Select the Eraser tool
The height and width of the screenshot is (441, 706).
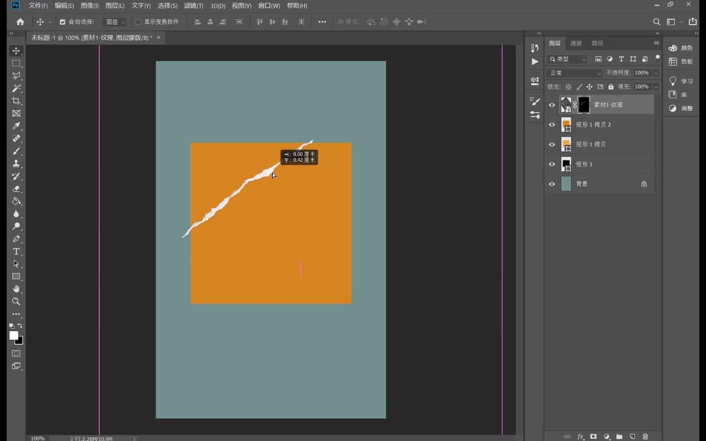pyautogui.click(x=16, y=189)
